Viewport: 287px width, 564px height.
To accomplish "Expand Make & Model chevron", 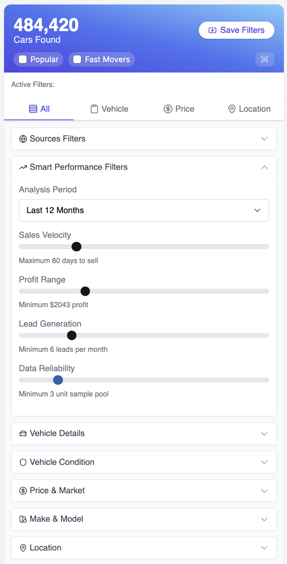I will click(265, 519).
